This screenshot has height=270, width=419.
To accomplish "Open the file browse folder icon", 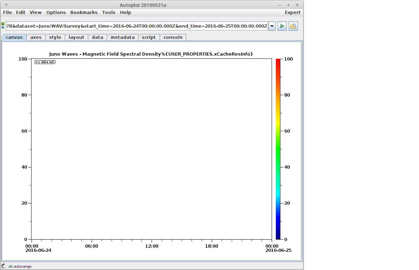I will coord(293,26).
